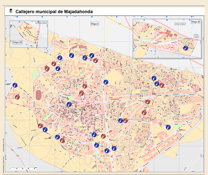Select blue marker on the F3–G3 grid line
Image resolution: width=208 pixels, height=175 pixels.
tap(154, 78)
